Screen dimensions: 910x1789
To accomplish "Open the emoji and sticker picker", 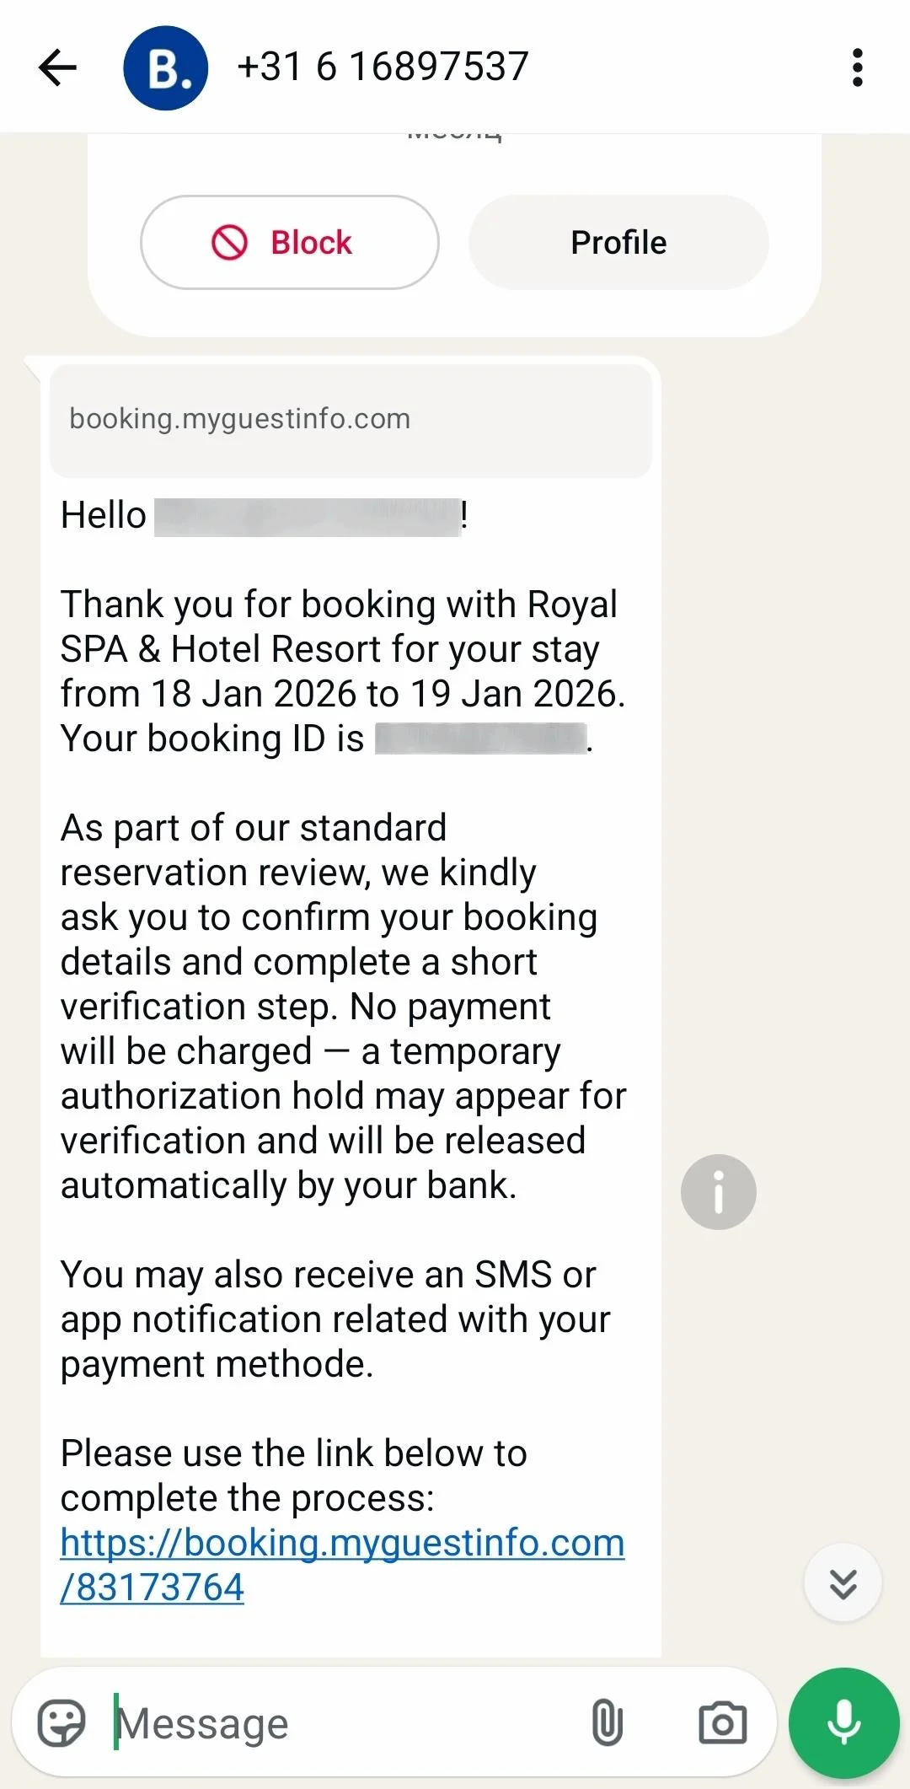I will tap(62, 1722).
